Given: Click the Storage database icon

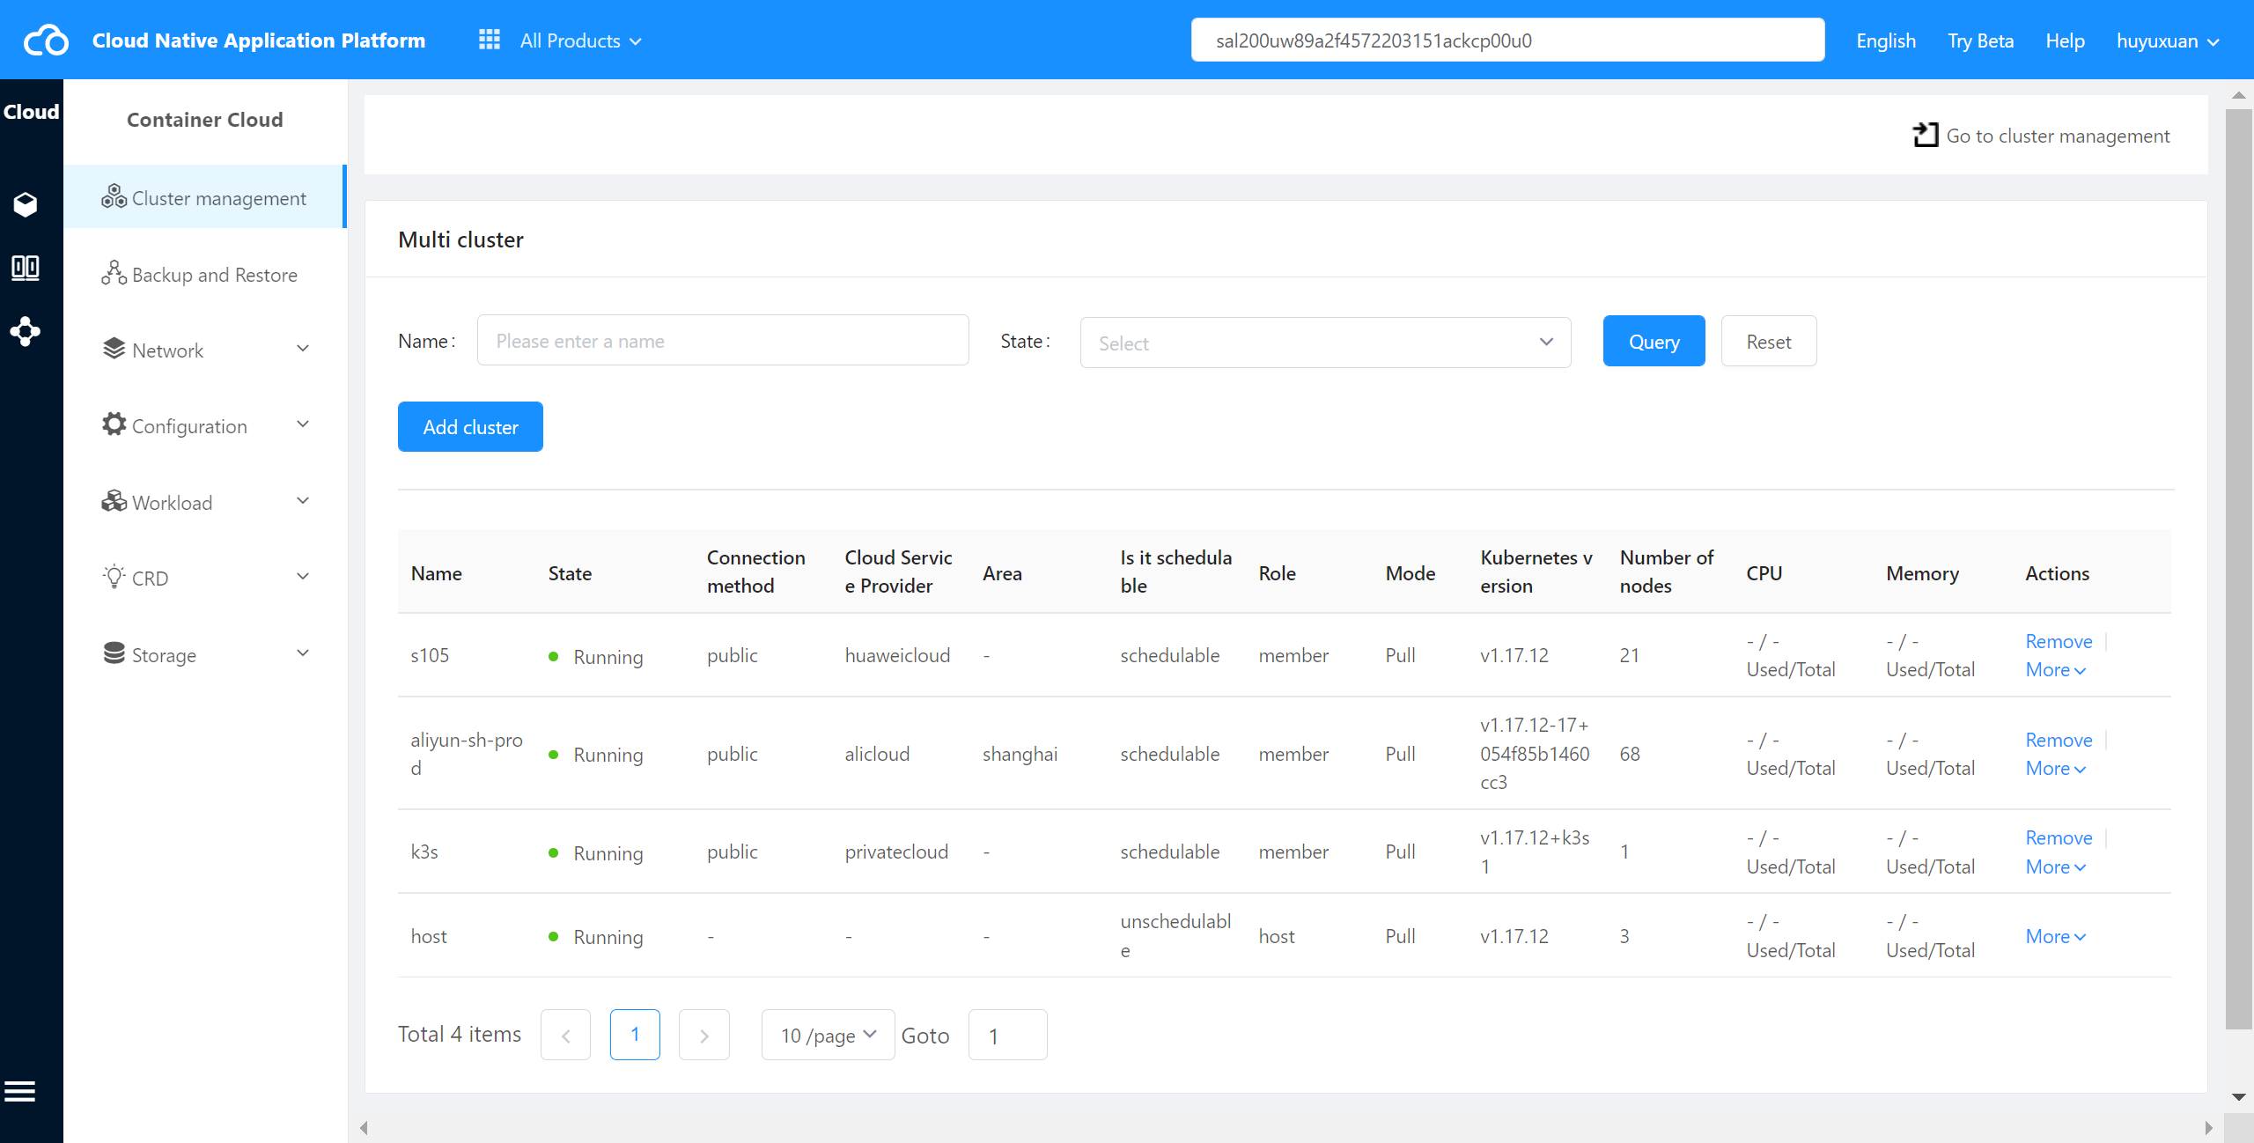Looking at the screenshot, I should (x=114, y=653).
